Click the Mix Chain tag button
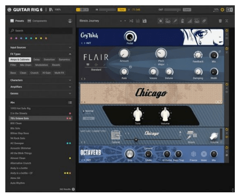The width and height of the screenshot is (238, 195). click(26, 65)
